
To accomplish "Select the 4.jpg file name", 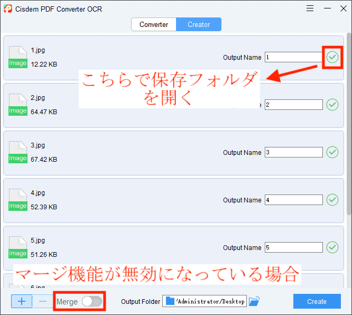I will tap(38, 193).
